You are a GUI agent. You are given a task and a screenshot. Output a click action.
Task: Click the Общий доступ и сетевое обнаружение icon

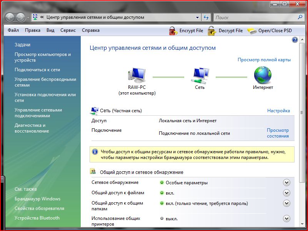point(93,172)
